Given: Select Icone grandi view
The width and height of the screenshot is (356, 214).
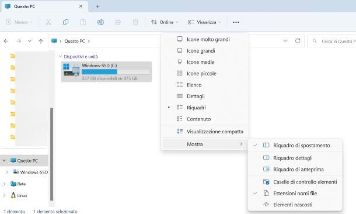Looking at the screenshot, I should [x=205, y=51].
